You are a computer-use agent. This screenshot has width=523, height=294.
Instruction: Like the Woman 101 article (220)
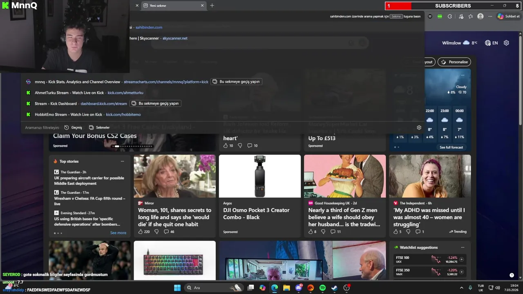pos(144,232)
